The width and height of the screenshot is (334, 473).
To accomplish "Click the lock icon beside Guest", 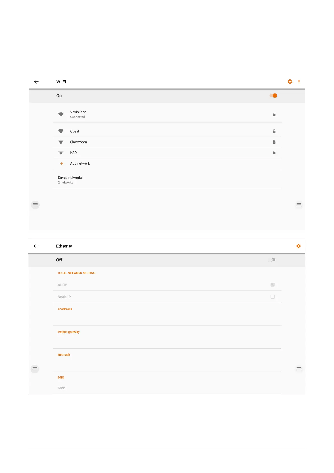I will click(x=274, y=131).
